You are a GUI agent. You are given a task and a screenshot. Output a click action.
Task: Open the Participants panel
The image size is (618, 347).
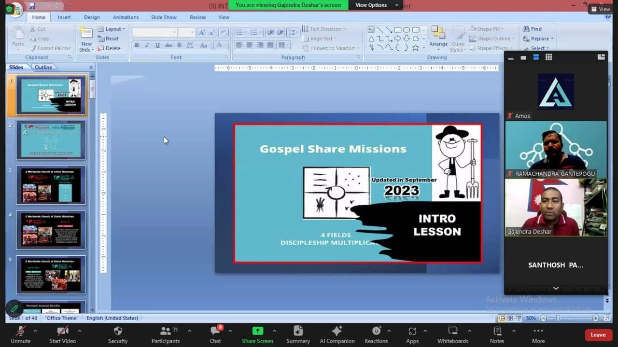166,334
